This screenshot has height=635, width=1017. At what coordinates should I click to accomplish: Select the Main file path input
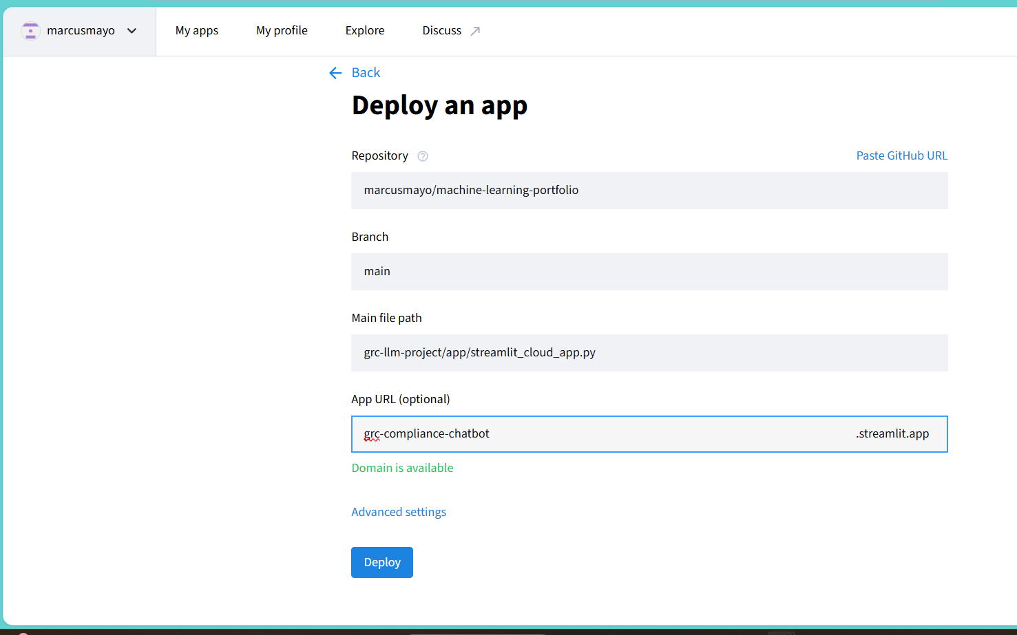(649, 353)
